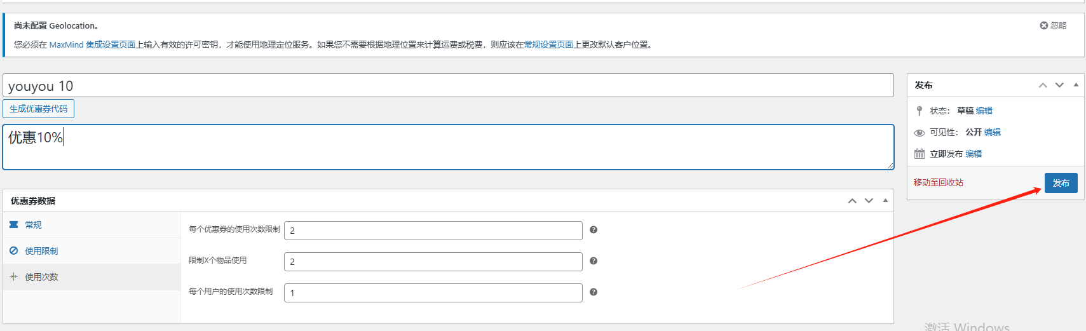Dismiss the Geolocation notice with 忽略

(1053, 25)
